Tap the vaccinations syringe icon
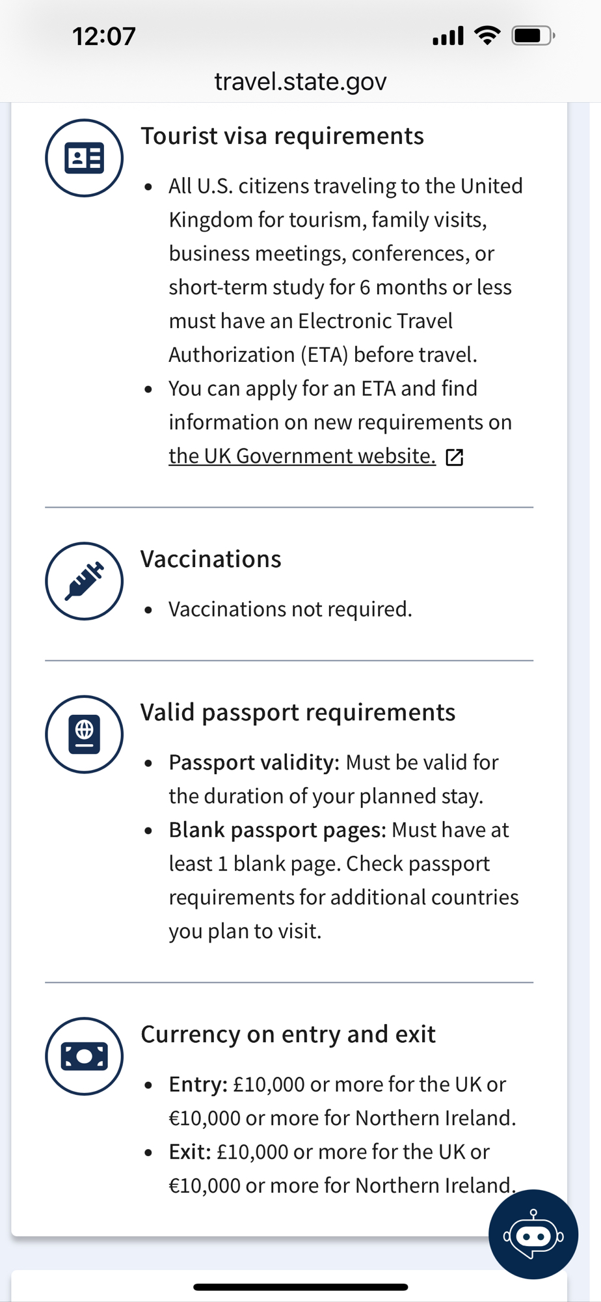This screenshot has height=1302, width=601. [84, 581]
